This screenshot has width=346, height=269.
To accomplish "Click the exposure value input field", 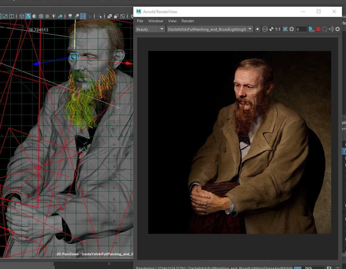I will 301,29.
